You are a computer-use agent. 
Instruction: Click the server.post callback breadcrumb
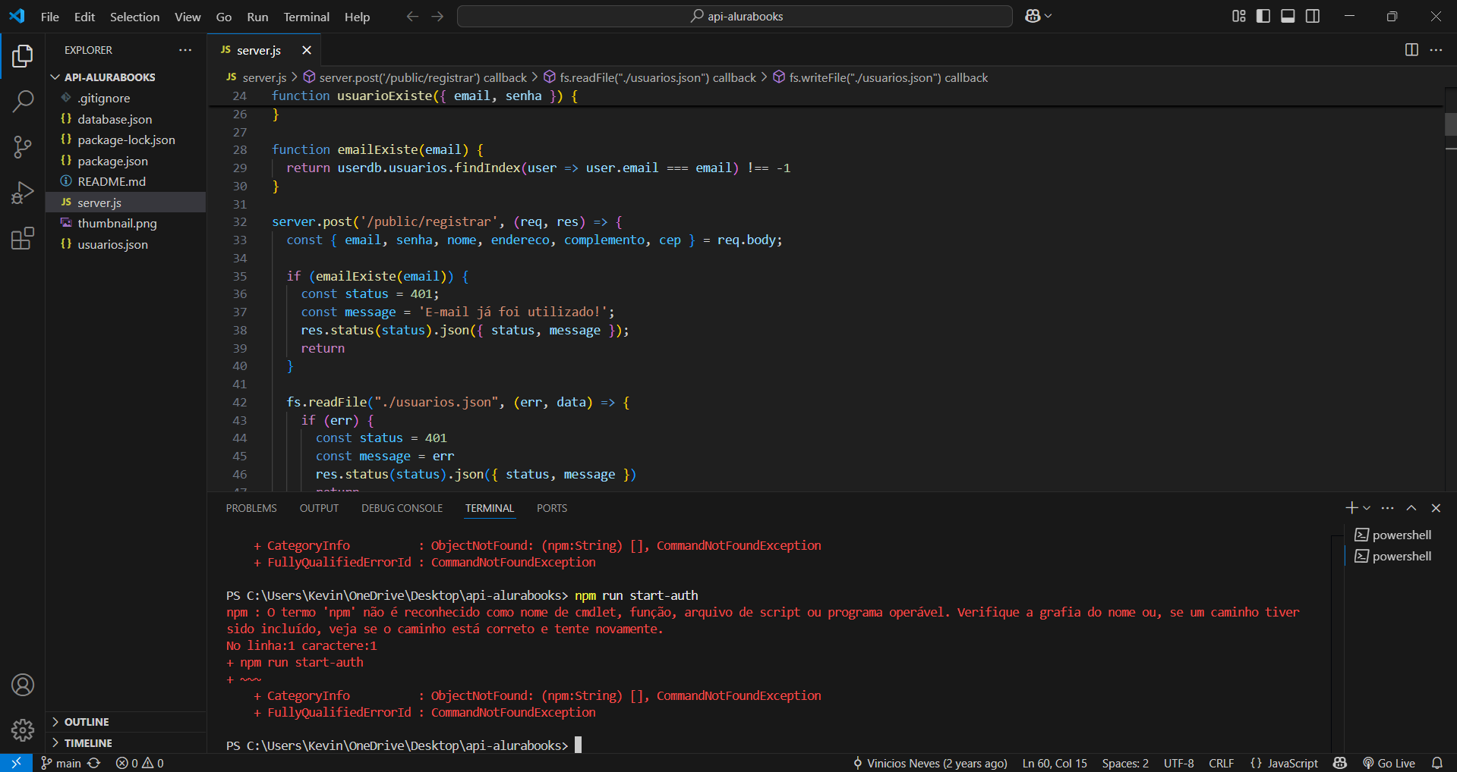pyautogui.click(x=415, y=77)
